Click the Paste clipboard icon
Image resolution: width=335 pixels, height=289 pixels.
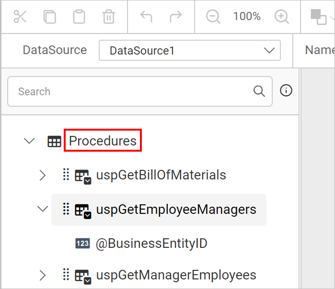(79, 16)
